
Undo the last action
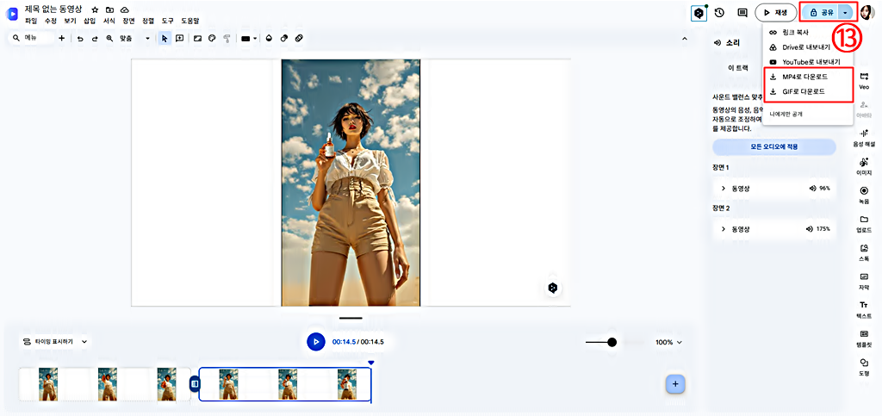(80, 38)
